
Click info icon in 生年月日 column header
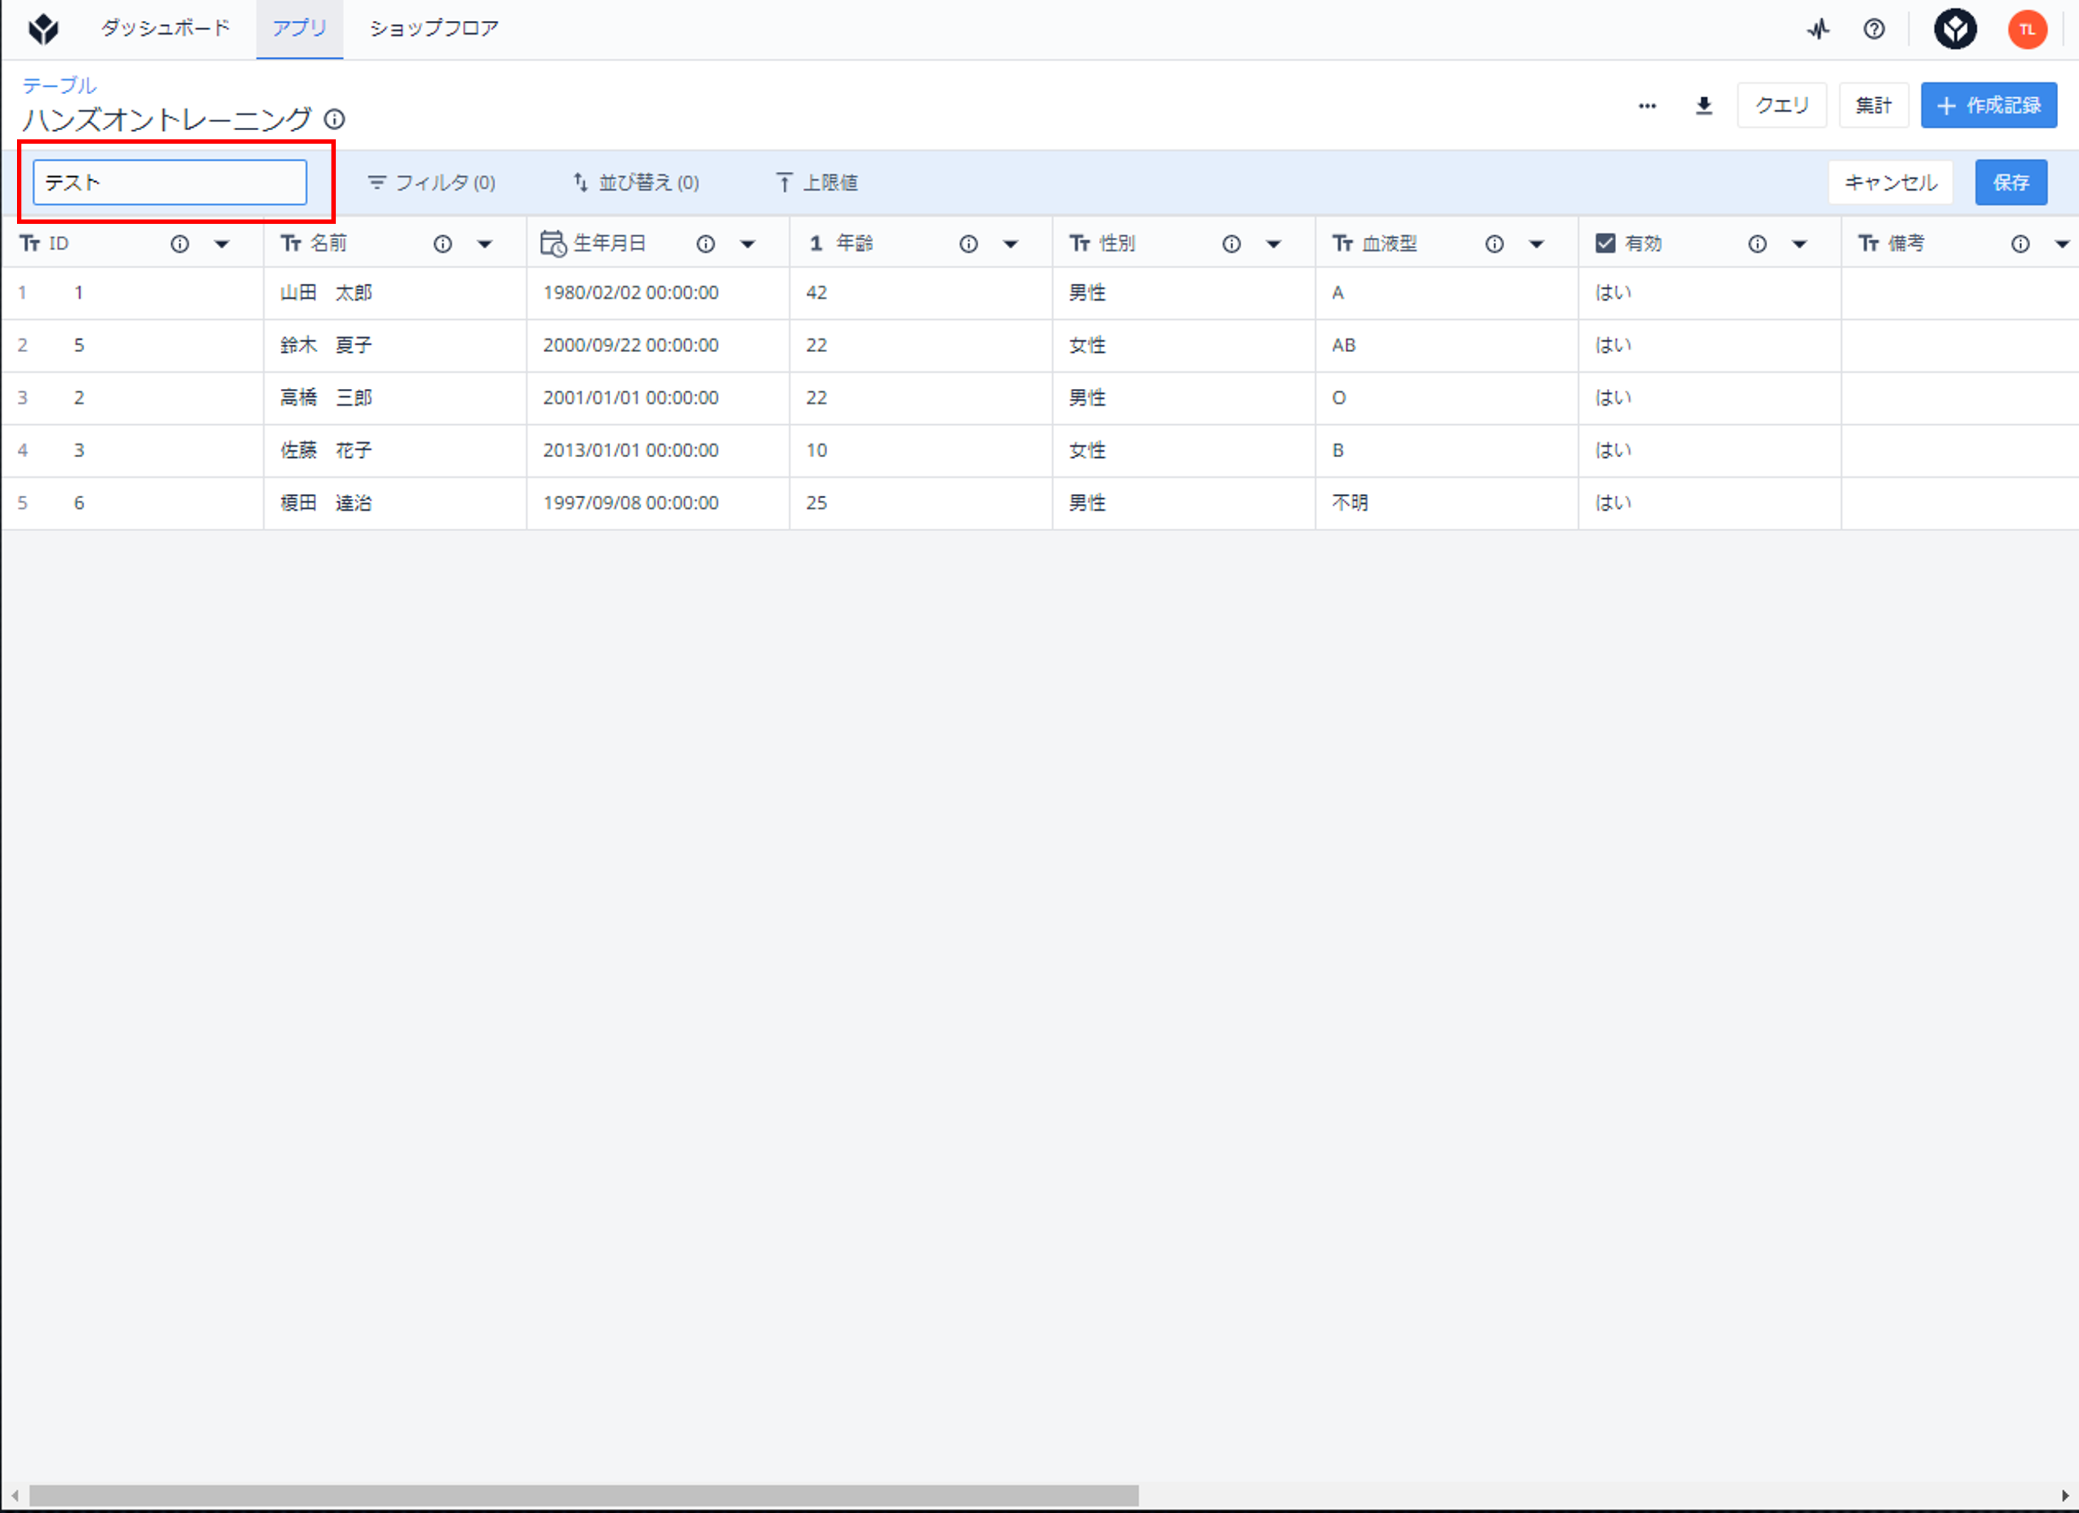(x=705, y=244)
